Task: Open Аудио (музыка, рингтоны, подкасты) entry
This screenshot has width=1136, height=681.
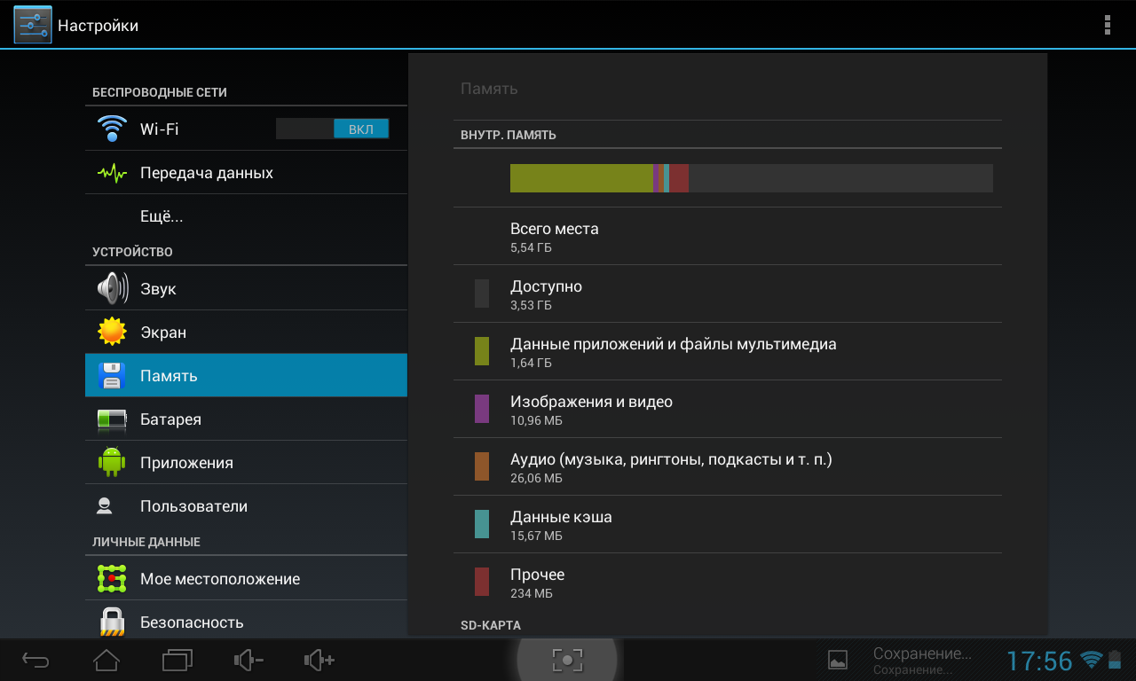Action: point(728,466)
